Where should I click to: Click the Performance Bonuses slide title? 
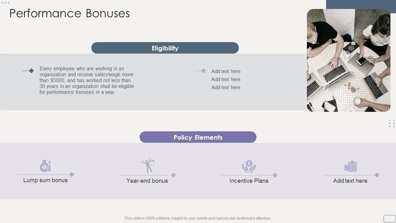coord(70,13)
